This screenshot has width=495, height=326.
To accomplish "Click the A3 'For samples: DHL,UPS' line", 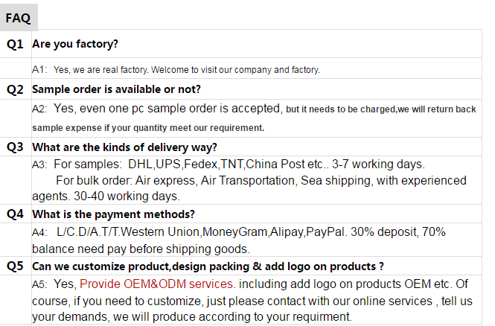I will pyautogui.click(x=229, y=164).
